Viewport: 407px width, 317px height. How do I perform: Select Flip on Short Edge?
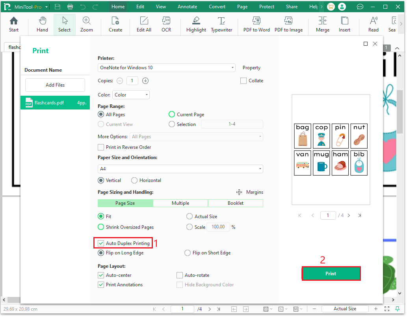tap(188, 253)
